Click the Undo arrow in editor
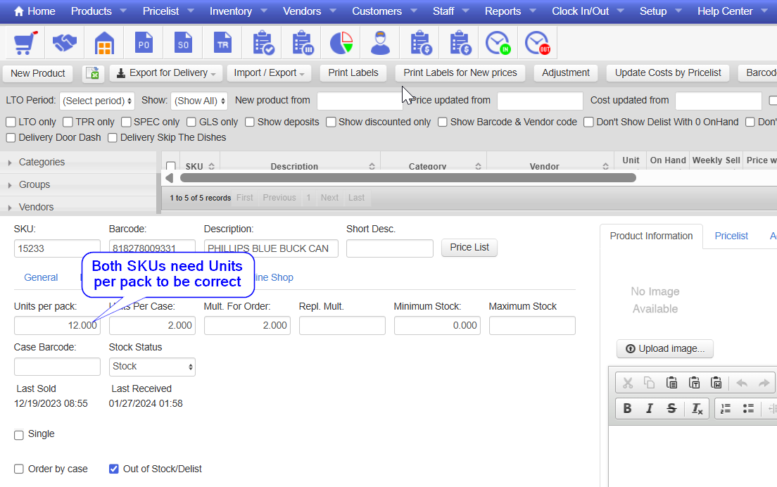Image resolution: width=777 pixels, height=487 pixels. [742, 383]
